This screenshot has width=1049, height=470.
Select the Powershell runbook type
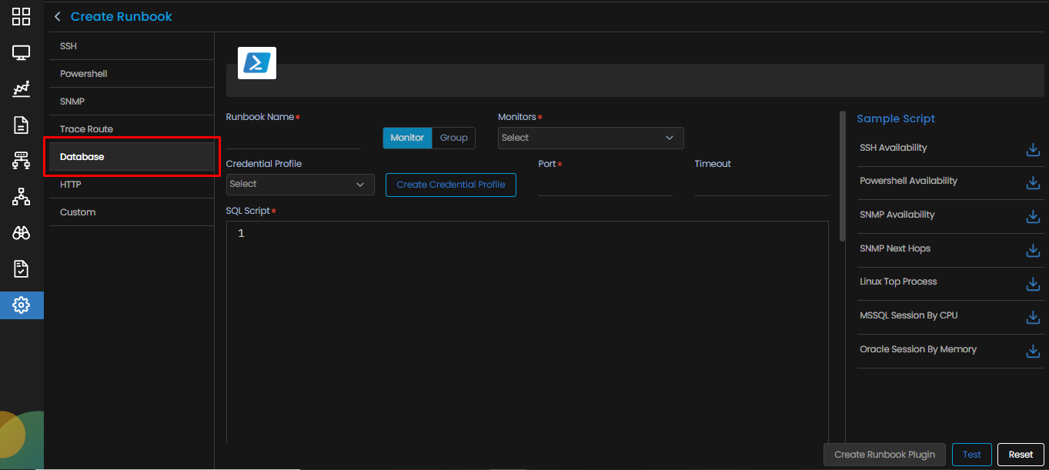[x=84, y=74]
